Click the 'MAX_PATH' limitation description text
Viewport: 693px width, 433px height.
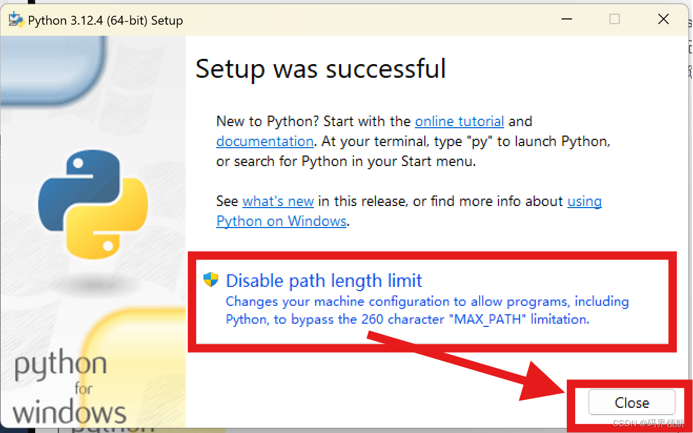click(427, 310)
